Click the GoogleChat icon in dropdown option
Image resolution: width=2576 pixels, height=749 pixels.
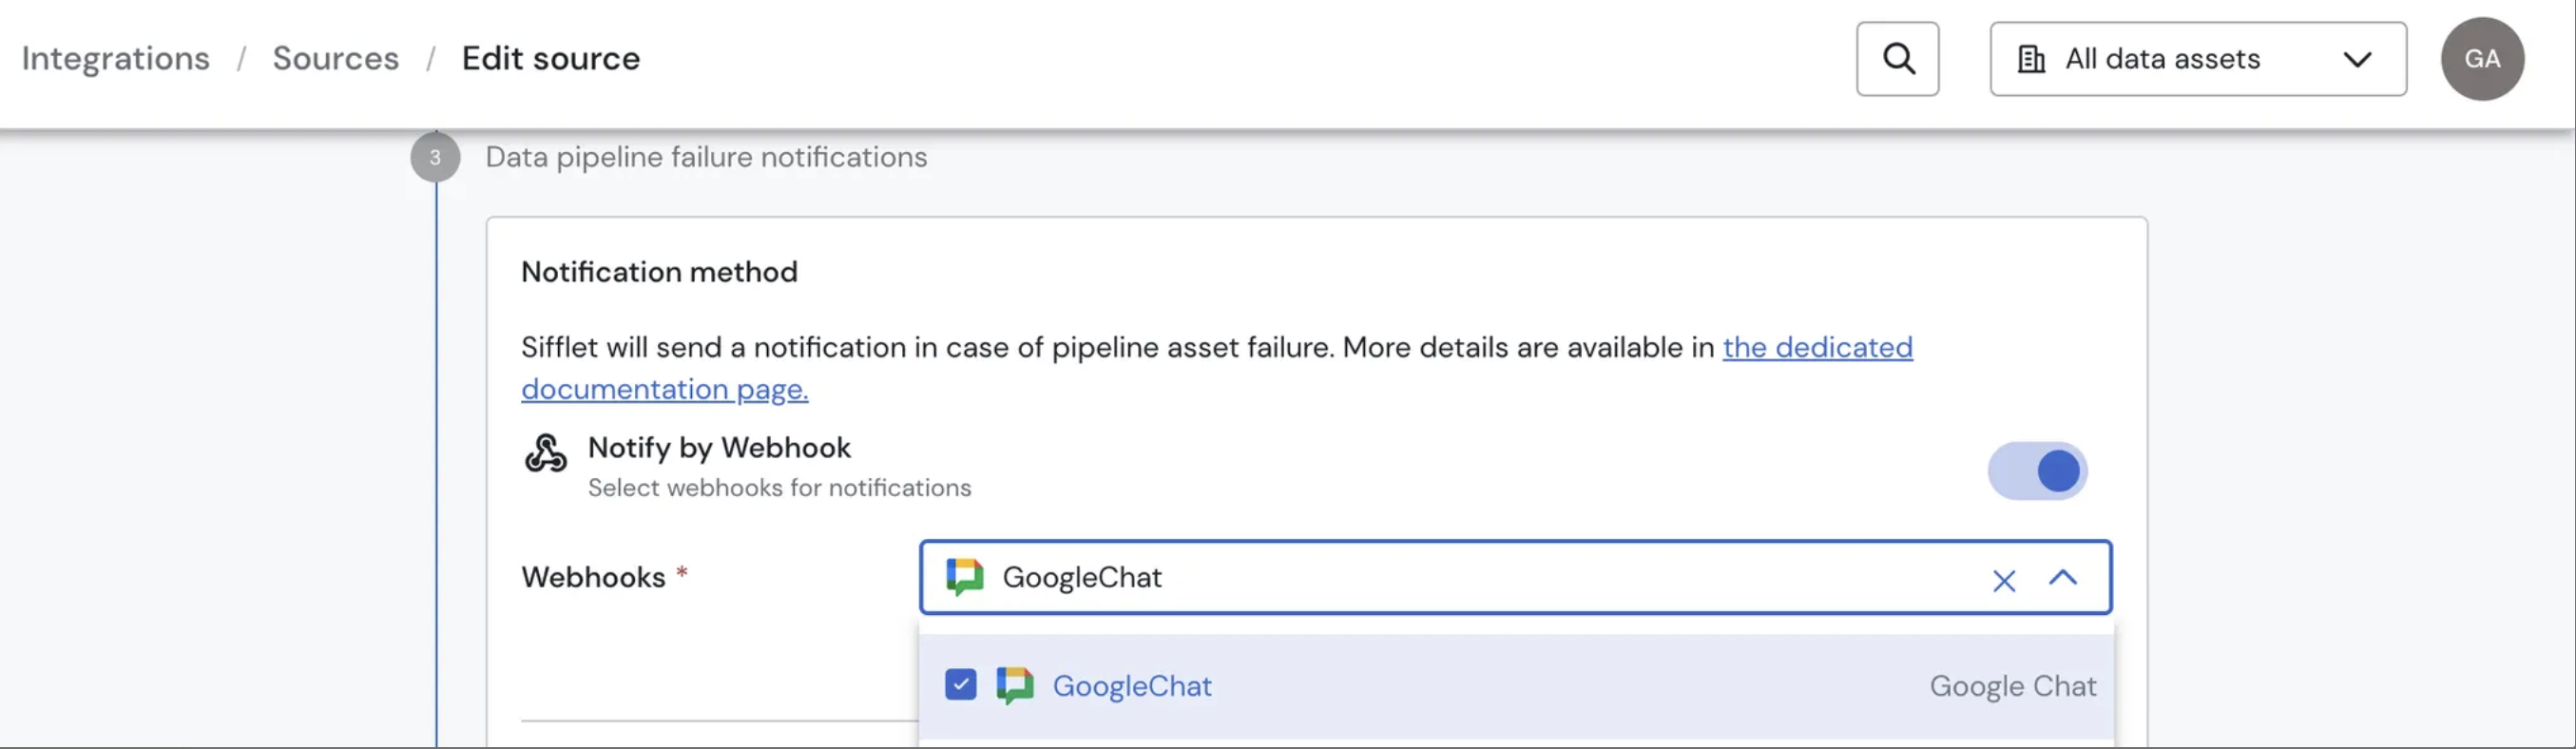click(x=1014, y=686)
